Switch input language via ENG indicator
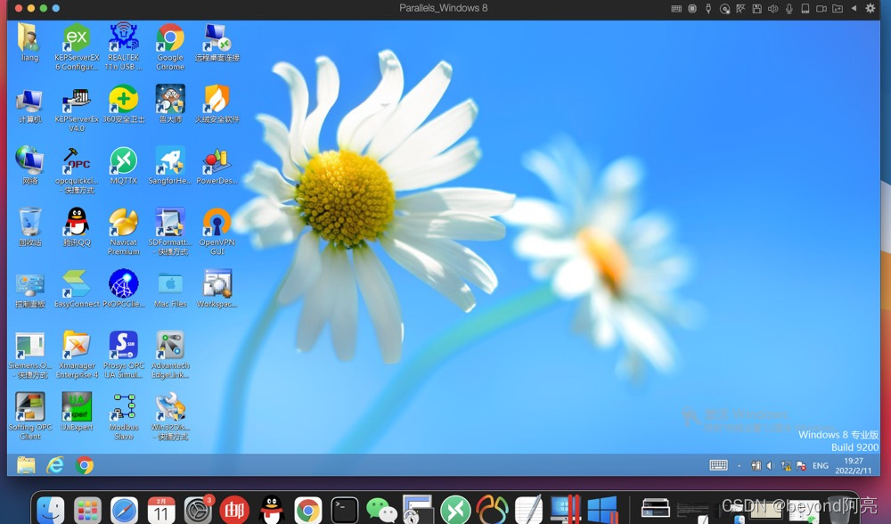 click(820, 465)
